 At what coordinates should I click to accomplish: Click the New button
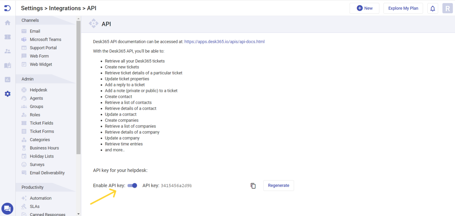[x=364, y=8]
